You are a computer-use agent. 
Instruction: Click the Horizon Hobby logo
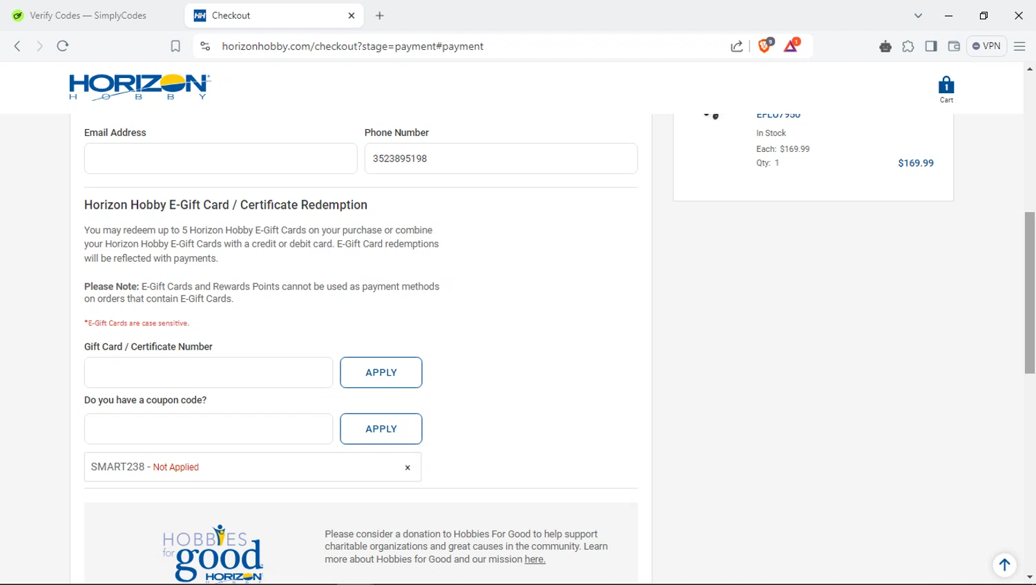tap(140, 87)
